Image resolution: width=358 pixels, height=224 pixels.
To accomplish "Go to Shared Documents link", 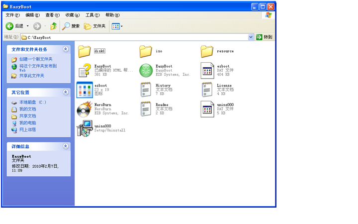I will (28, 116).
